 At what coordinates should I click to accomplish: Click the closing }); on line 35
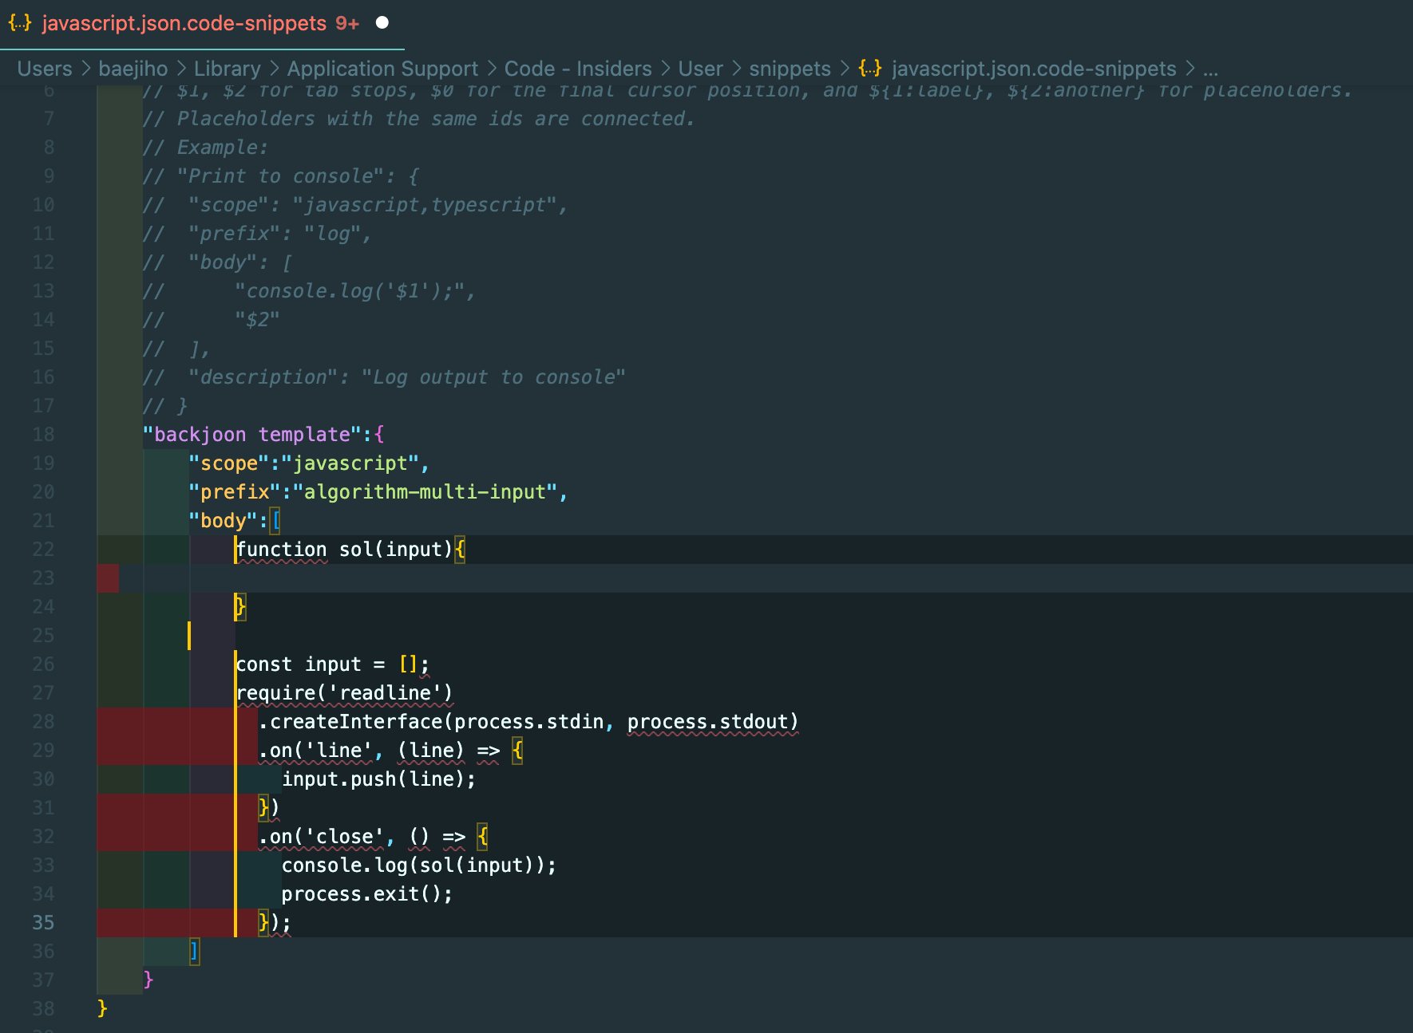(275, 923)
